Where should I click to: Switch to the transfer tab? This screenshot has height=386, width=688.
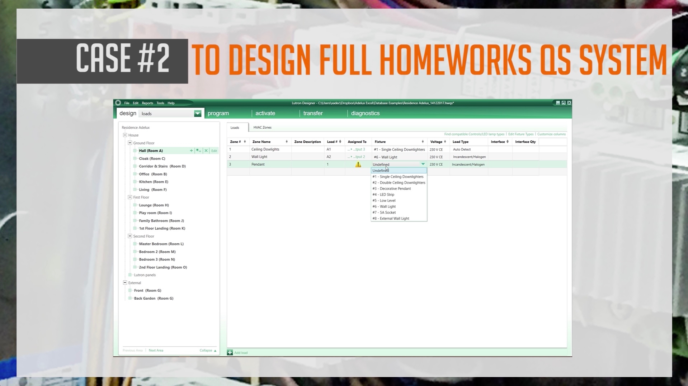(x=313, y=113)
